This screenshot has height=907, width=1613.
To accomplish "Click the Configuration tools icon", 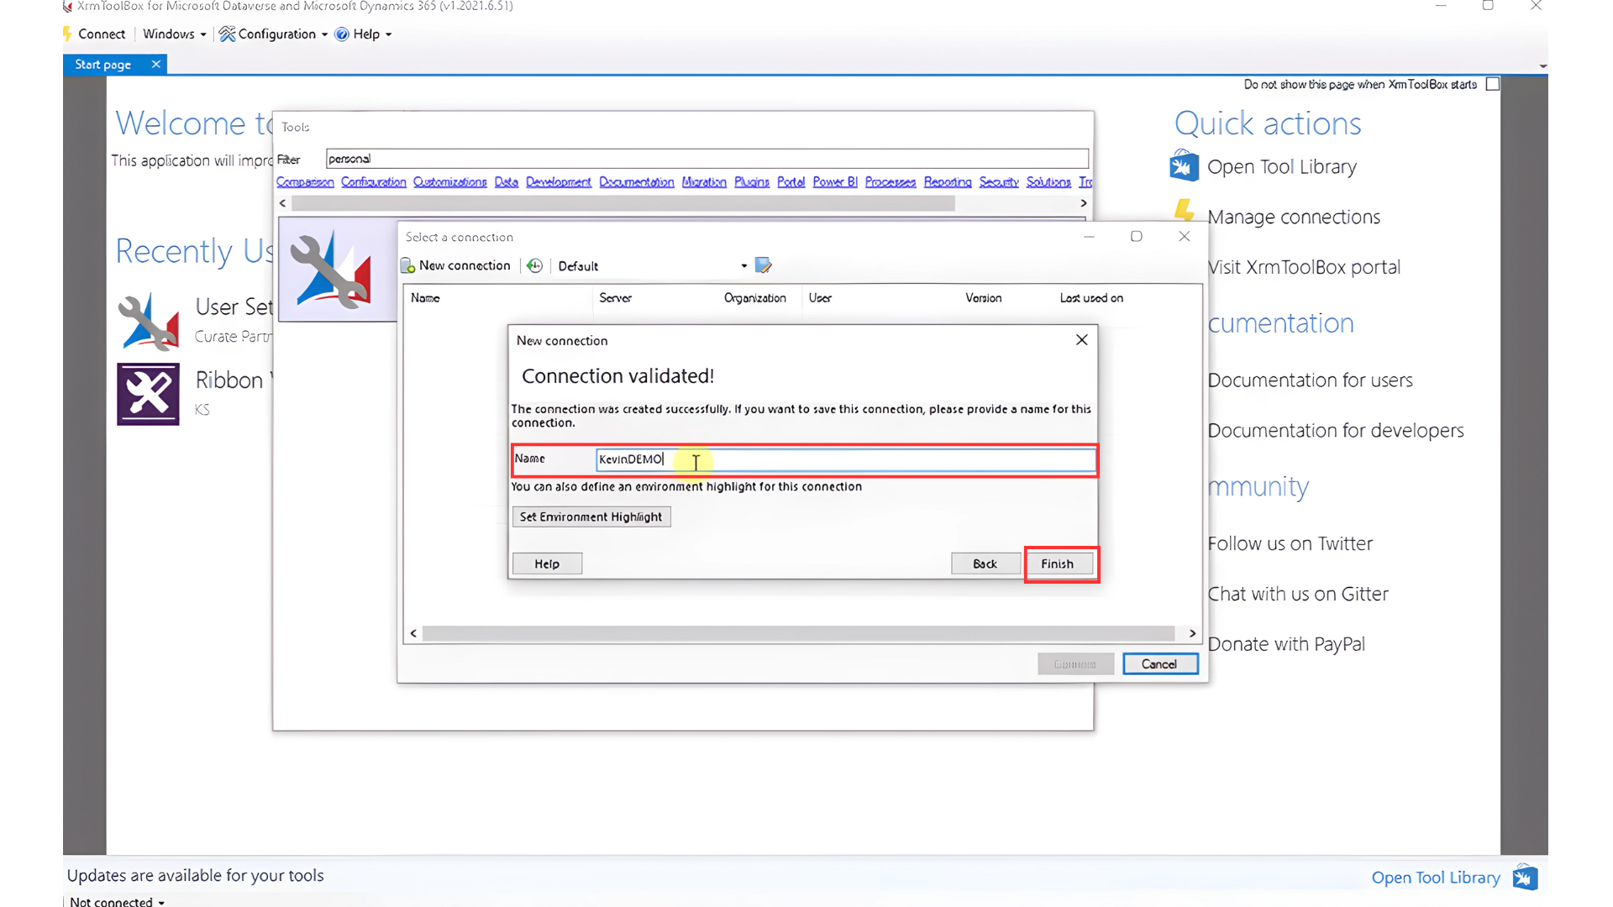I will [x=227, y=34].
